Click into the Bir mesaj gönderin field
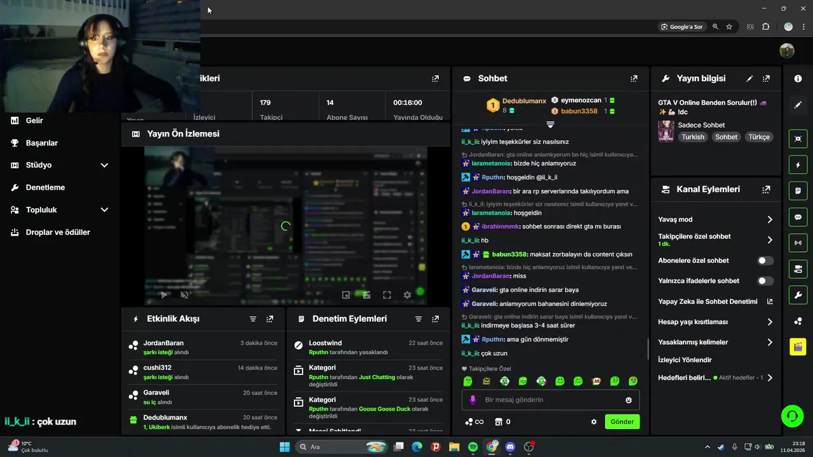 point(550,400)
